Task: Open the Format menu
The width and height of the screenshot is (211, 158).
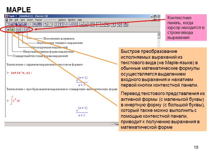Action: point(39,20)
